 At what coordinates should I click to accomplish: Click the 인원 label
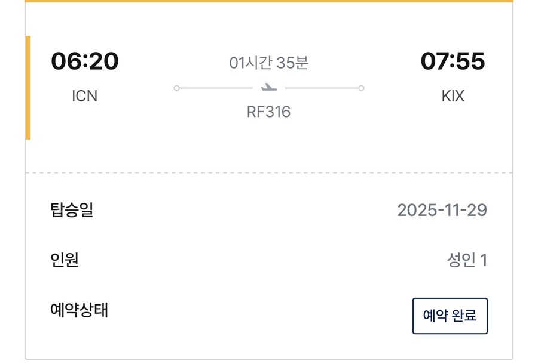65,260
